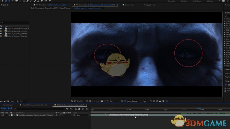This screenshot has width=230, height=129.
Task: Open grid and guide options icon
Action: click(87, 101)
